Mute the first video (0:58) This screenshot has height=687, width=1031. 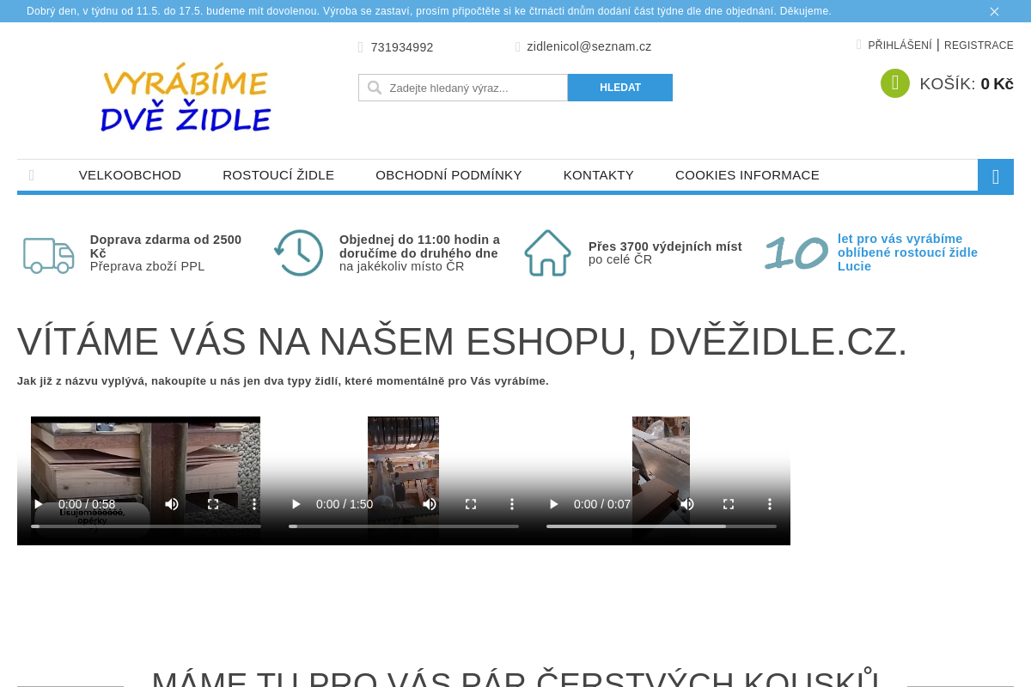pos(172,504)
